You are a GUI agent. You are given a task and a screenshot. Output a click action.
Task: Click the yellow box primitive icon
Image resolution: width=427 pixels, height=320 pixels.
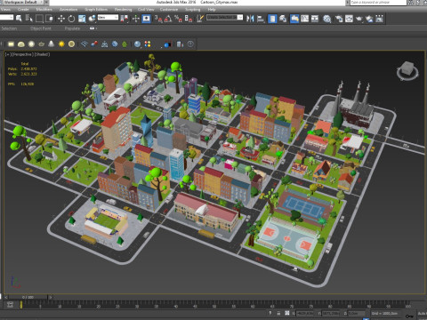tap(11, 44)
